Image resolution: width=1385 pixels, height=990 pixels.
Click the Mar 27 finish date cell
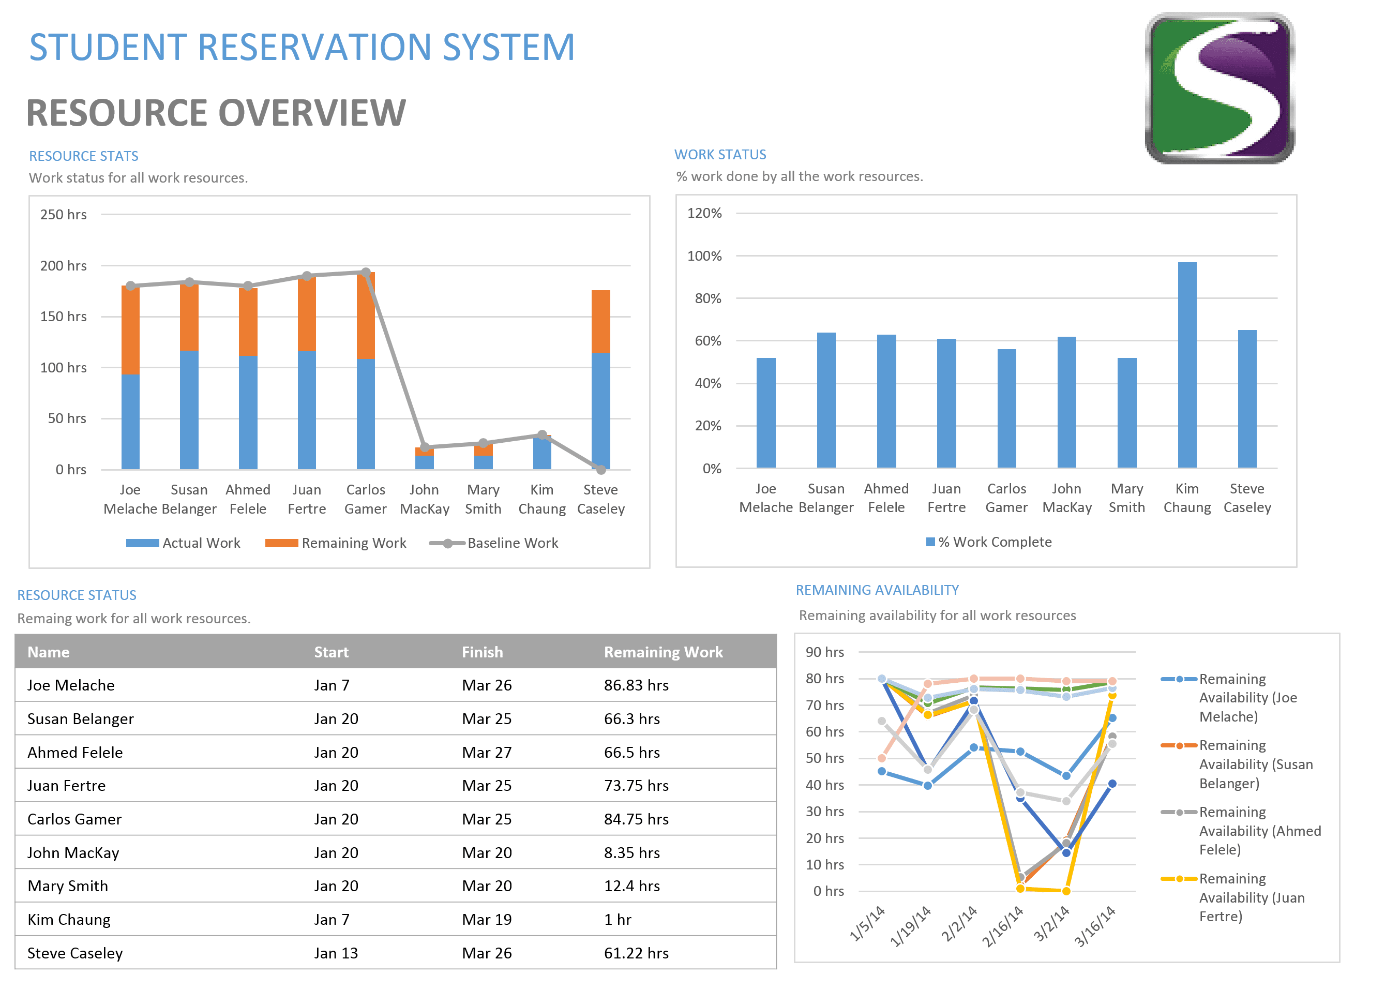tap(487, 752)
